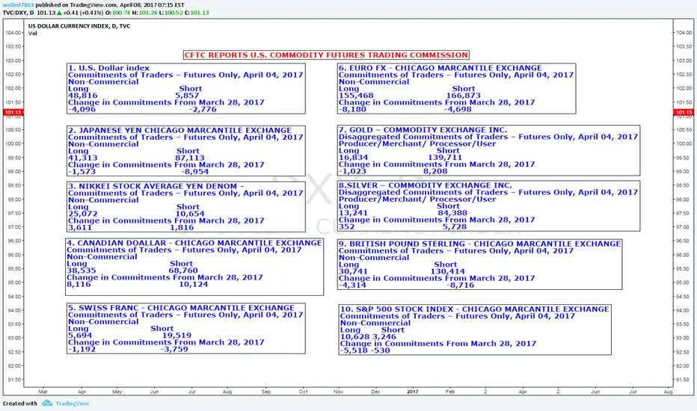
Task: Click the May label on time axis
Action: coord(117,392)
